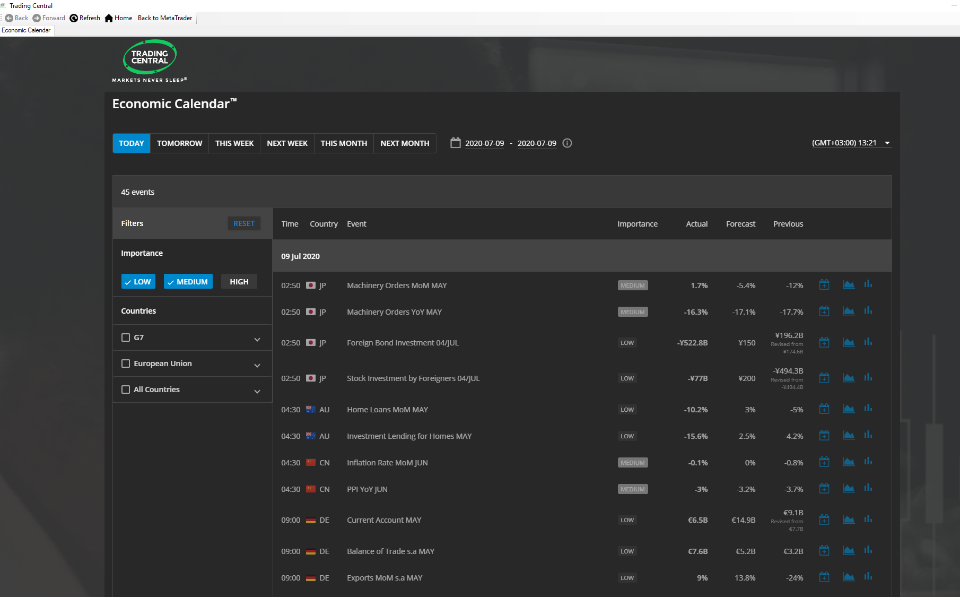Click Back to MetaTrader link
Image resolution: width=960 pixels, height=597 pixels.
[165, 18]
